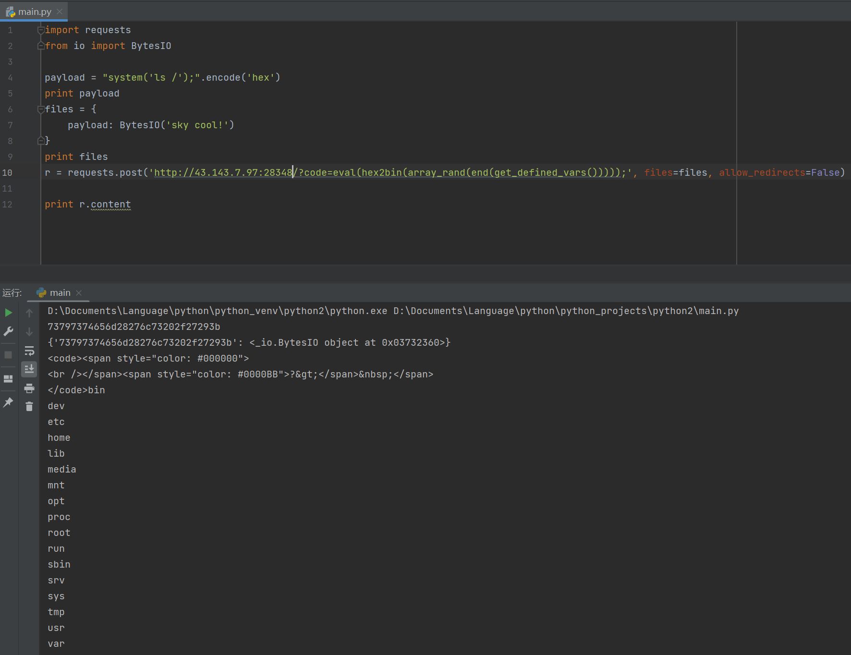This screenshot has width=851, height=655.
Task: Click '</code>bin' in console output
Action: pos(76,390)
